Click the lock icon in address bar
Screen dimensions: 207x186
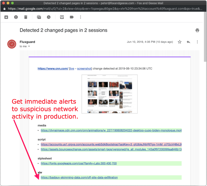pos(4,9)
